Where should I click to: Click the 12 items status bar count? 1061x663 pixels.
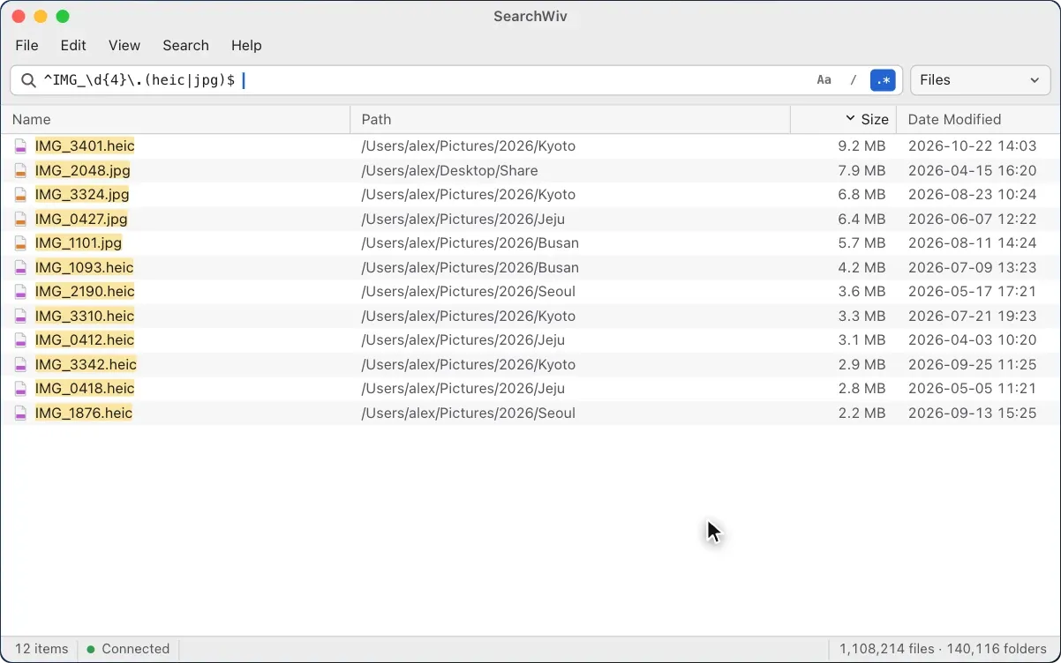pyautogui.click(x=41, y=649)
